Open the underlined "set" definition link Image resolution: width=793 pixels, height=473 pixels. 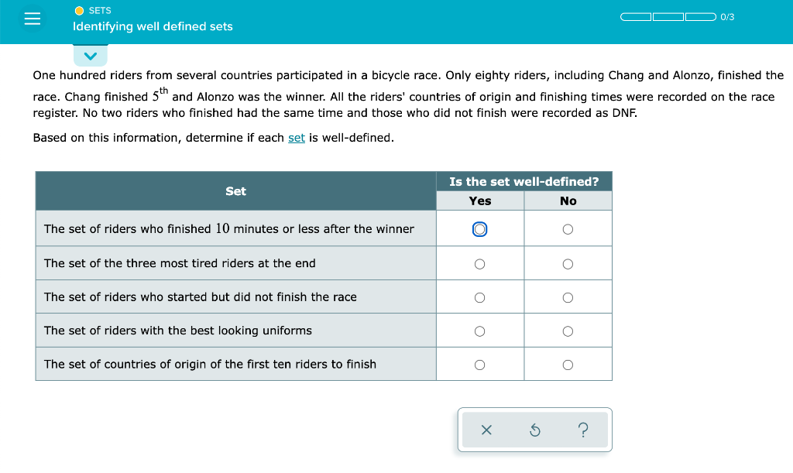pos(297,137)
